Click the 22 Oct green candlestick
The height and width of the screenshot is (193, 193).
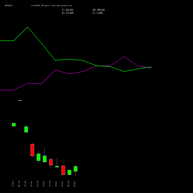69,173
